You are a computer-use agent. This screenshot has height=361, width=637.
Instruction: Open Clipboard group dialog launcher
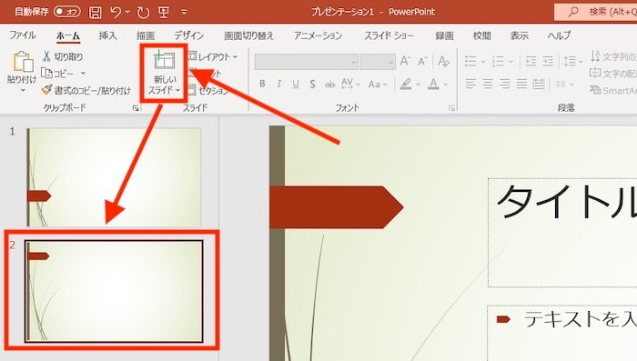click(x=136, y=108)
